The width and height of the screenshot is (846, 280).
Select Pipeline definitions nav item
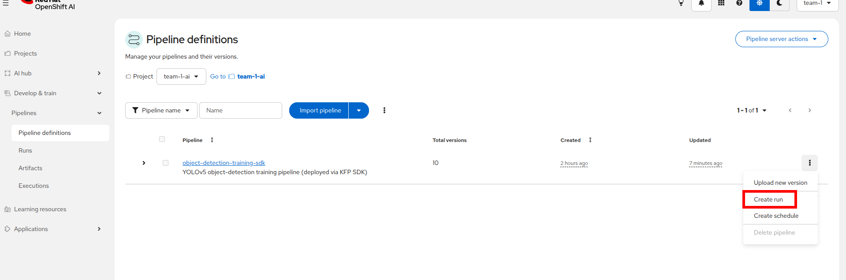pos(60,133)
